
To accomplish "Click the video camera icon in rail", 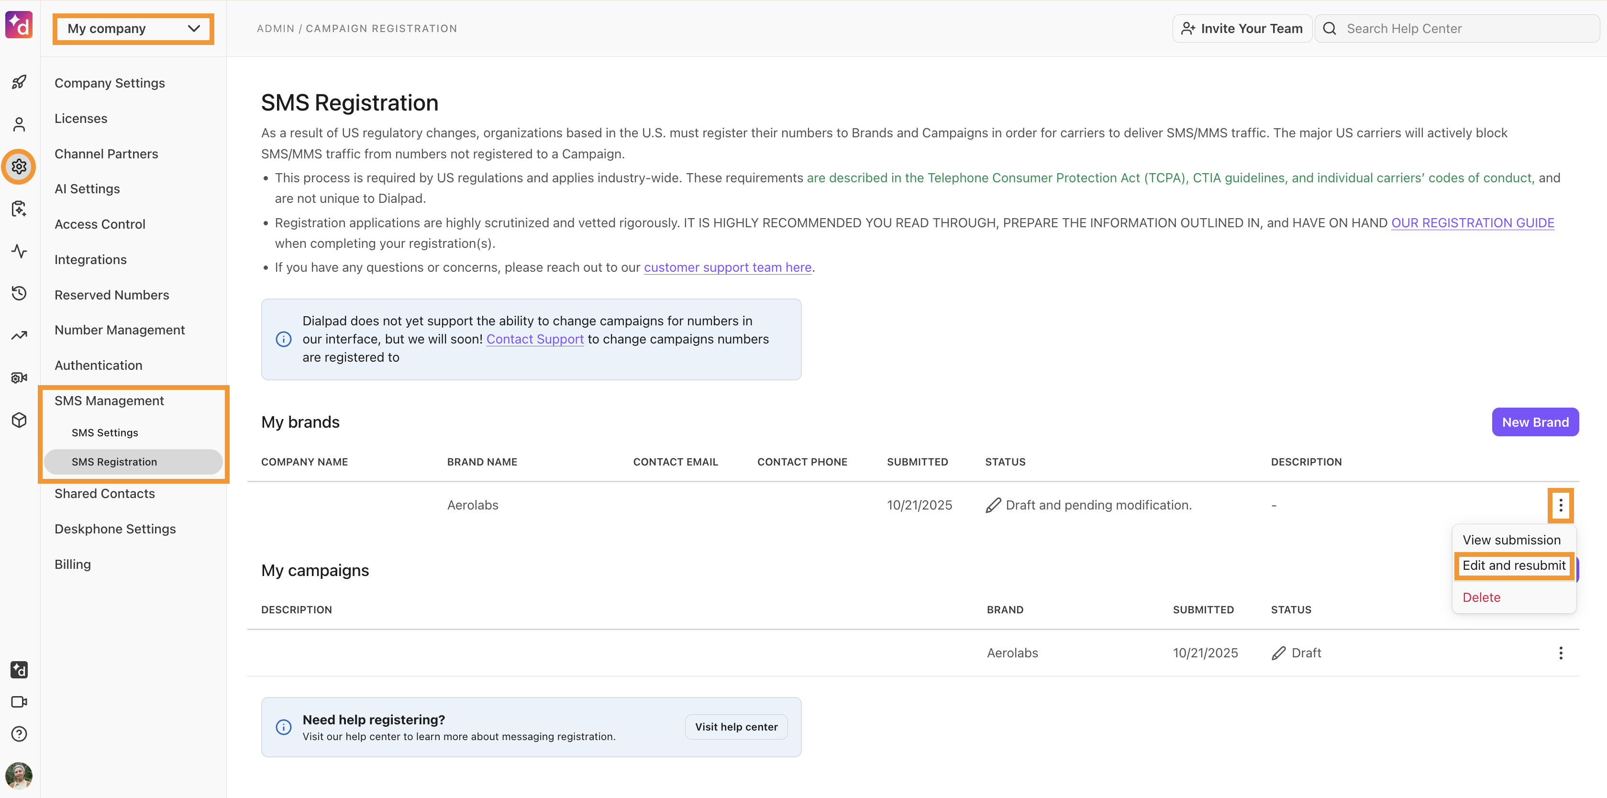I will [x=19, y=702].
